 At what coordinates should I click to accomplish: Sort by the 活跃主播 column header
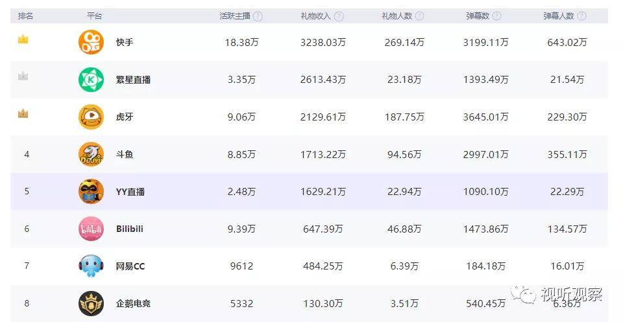pos(235,16)
